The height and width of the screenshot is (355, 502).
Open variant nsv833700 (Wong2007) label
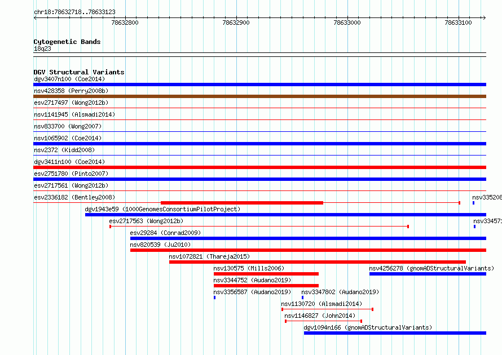(x=68, y=126)
